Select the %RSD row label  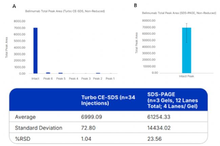[x=23, y=139]
